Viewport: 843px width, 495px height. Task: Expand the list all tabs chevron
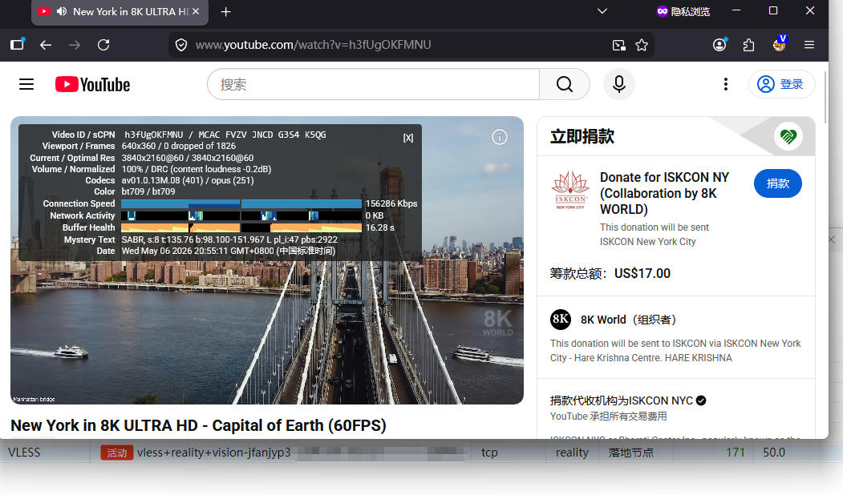pyautogui.click(x=602, y=11)
